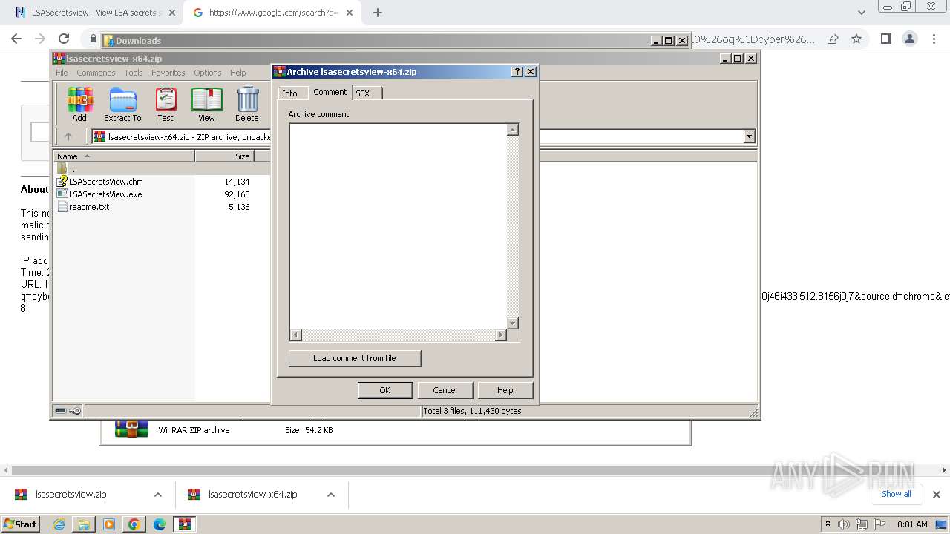Open the WinRAR Help menu
The width and height of the screenshot is (950, 534).
click(x=237, y=73)
